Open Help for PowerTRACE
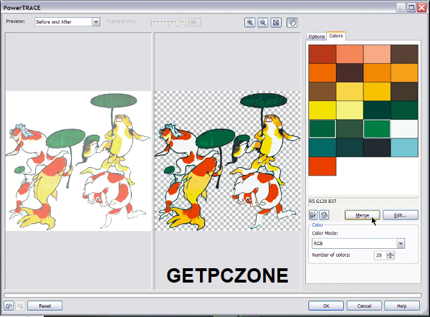 [x=402, y=306]
